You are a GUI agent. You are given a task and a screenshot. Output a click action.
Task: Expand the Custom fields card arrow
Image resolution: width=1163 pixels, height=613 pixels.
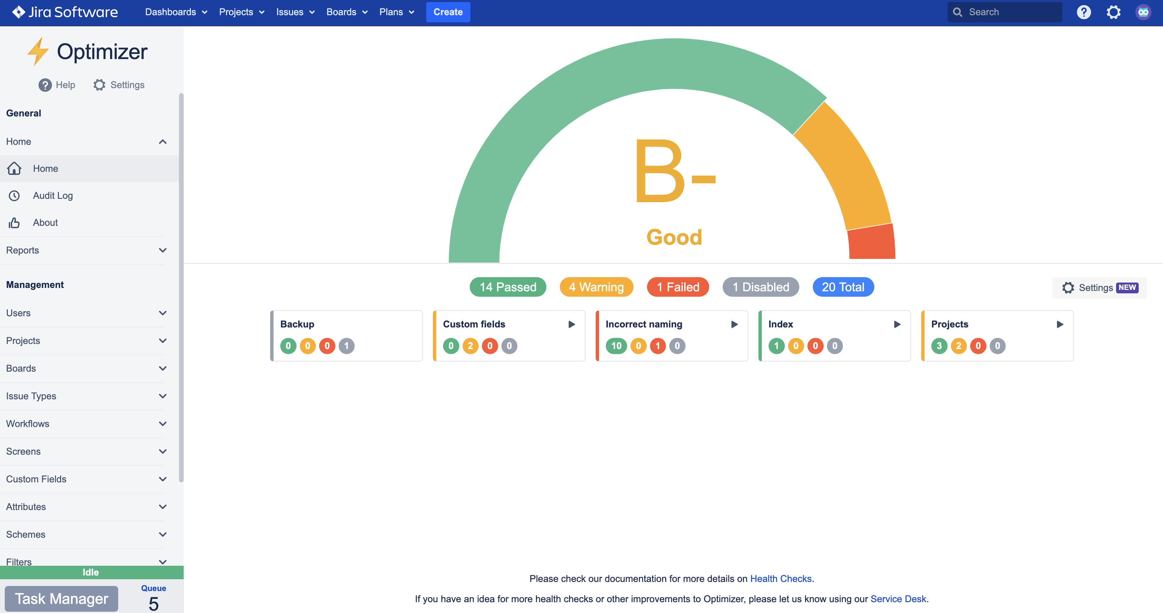(572, 324)
